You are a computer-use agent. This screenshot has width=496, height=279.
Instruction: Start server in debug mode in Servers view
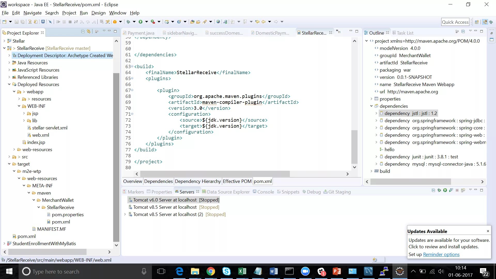[x=439, y=190]
